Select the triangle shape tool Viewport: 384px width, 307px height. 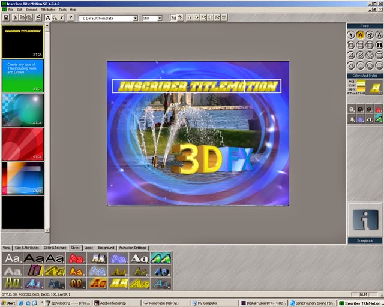[350, 55]
